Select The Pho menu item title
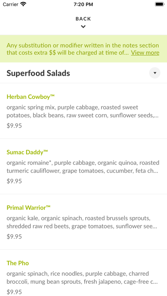The image size is (167, 296). click(17, 263)
